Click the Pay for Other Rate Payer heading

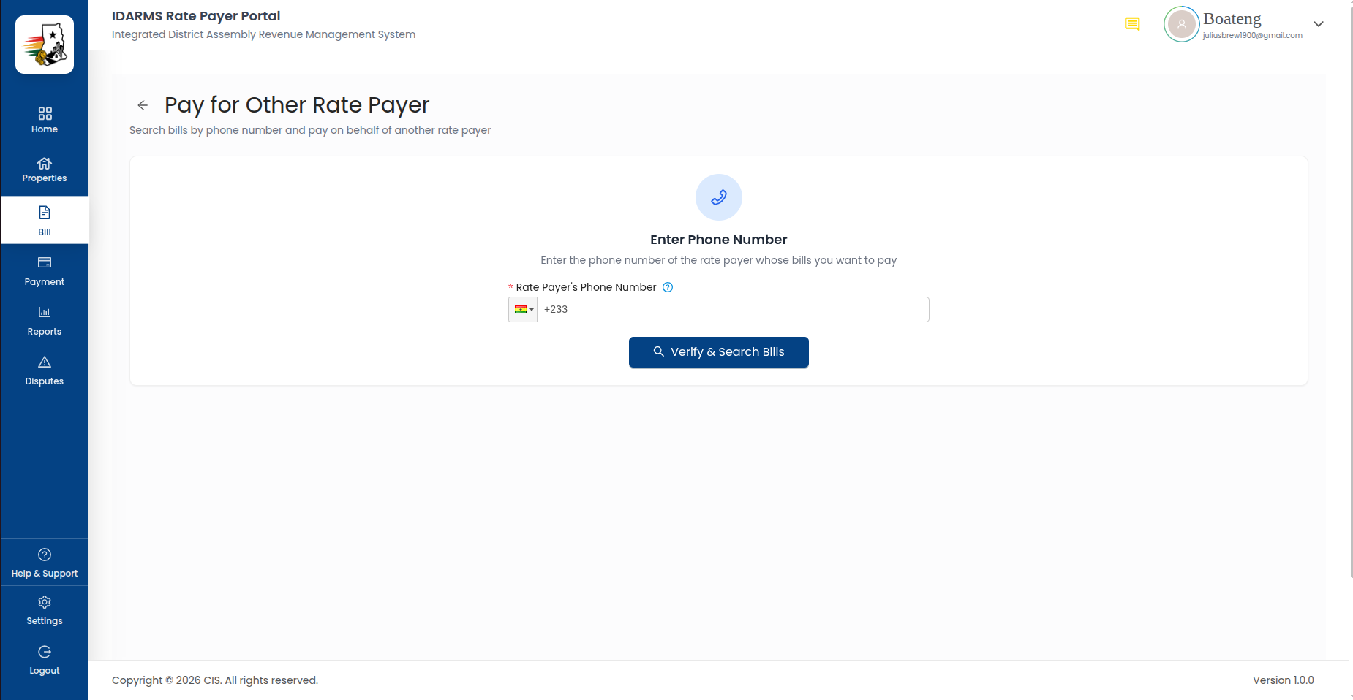click(297, 105)
